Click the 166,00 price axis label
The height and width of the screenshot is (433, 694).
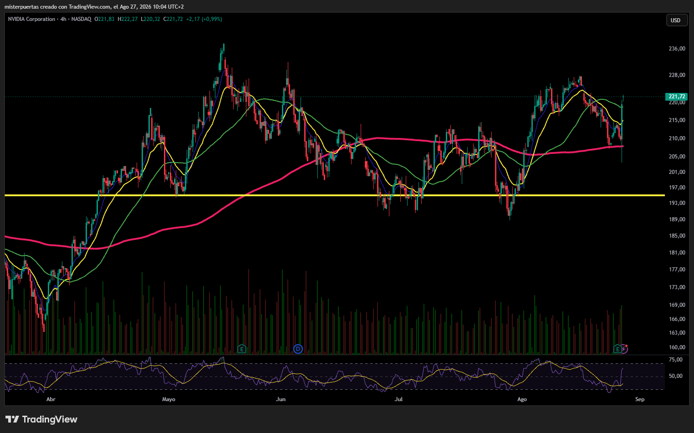(677, 319)
